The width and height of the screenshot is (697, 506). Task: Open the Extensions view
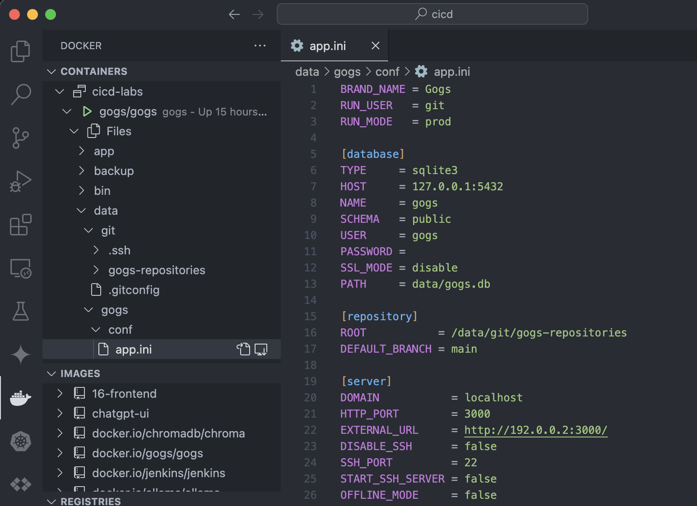coord(20,225)
